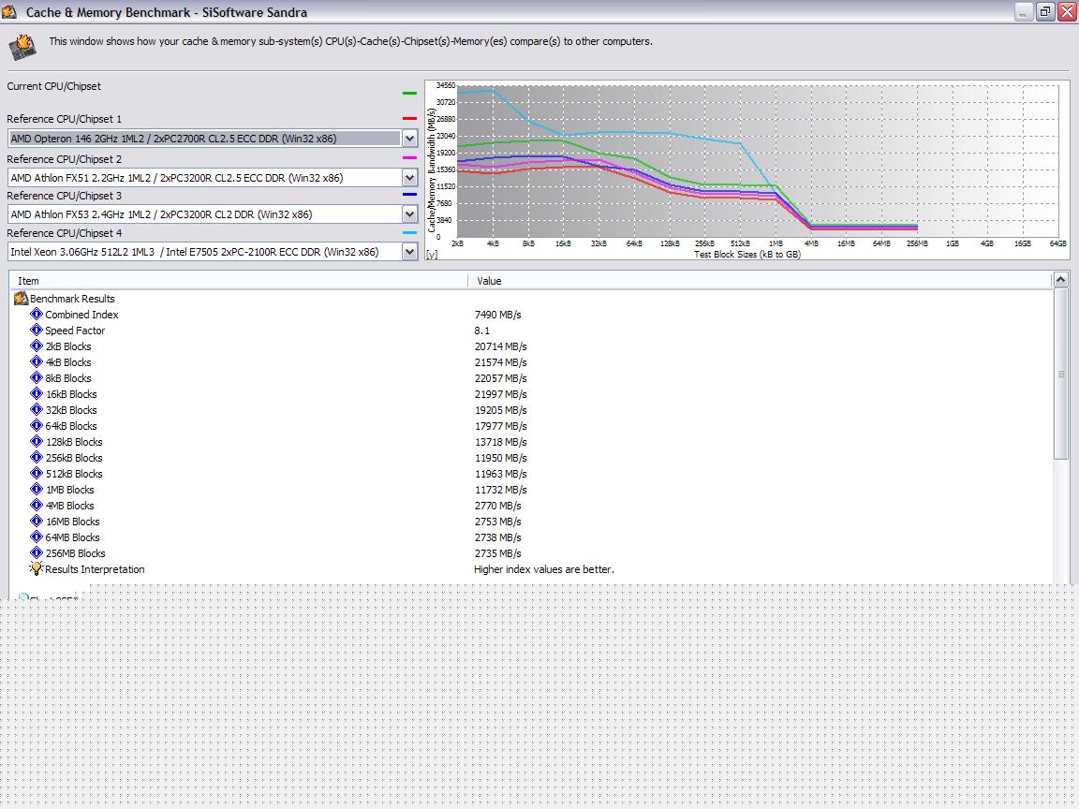Click the Value column header
Screen dimensions: 1079x809
(x=761, y=281)
